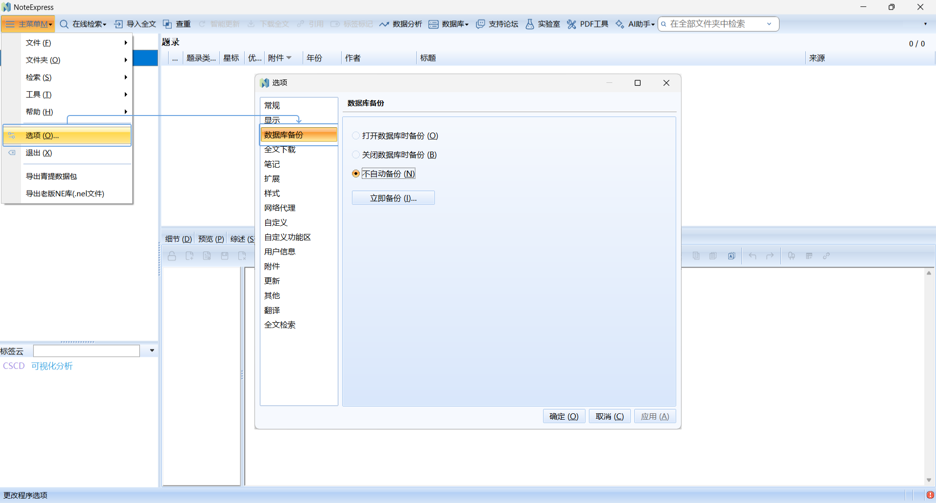This screenshot has width=936, height=503.
Task: Select 网络代理 in options category list
Action: [x=299, y=208]
